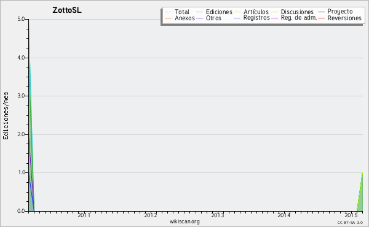Click the CC BY-SA 3.0 license text
This screenshot has height=227, width=369.
point(350,223)
